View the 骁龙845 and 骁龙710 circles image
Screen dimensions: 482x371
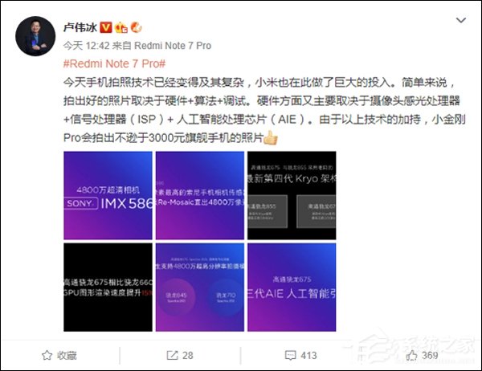[200, 287]
